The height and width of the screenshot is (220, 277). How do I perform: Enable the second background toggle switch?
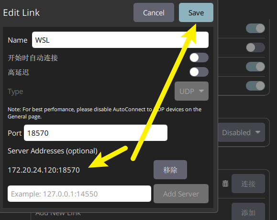point(255,47)
